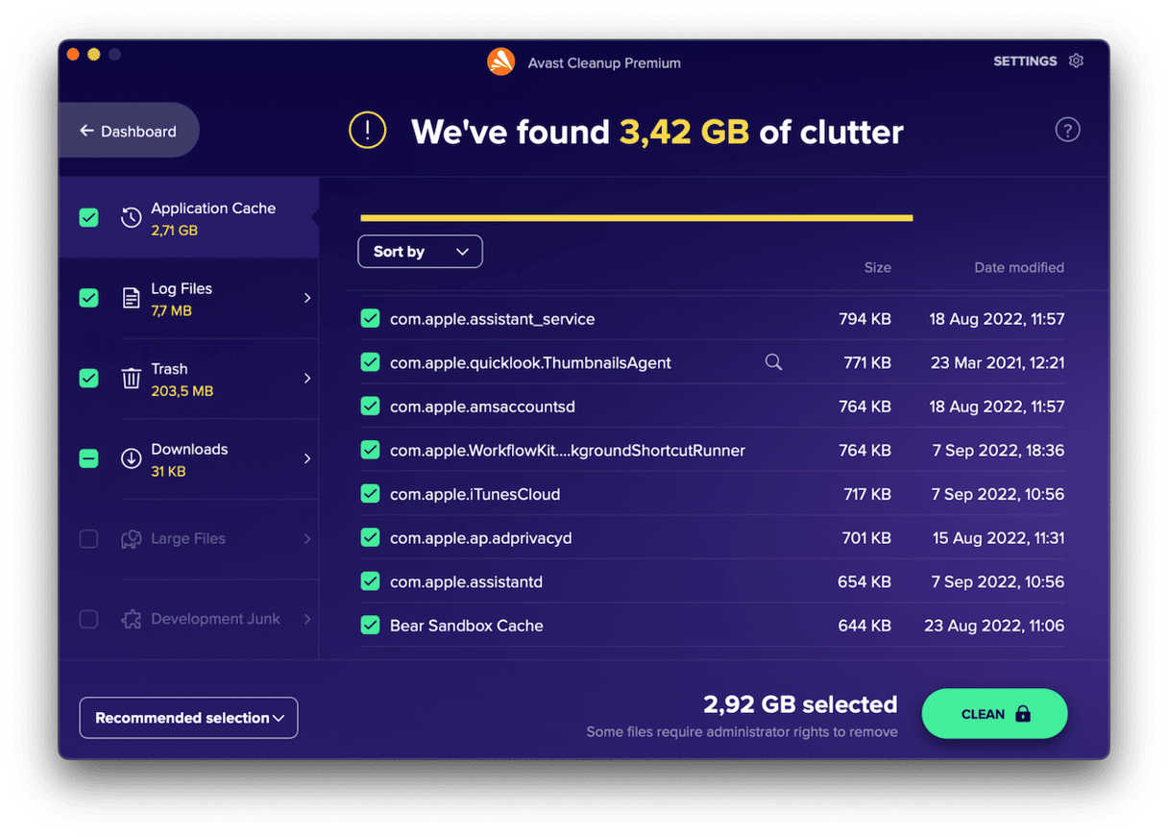The image size is (1168, 837).
Task: Click the Development Junk puzzle icon
Action: tap(131, 620)
